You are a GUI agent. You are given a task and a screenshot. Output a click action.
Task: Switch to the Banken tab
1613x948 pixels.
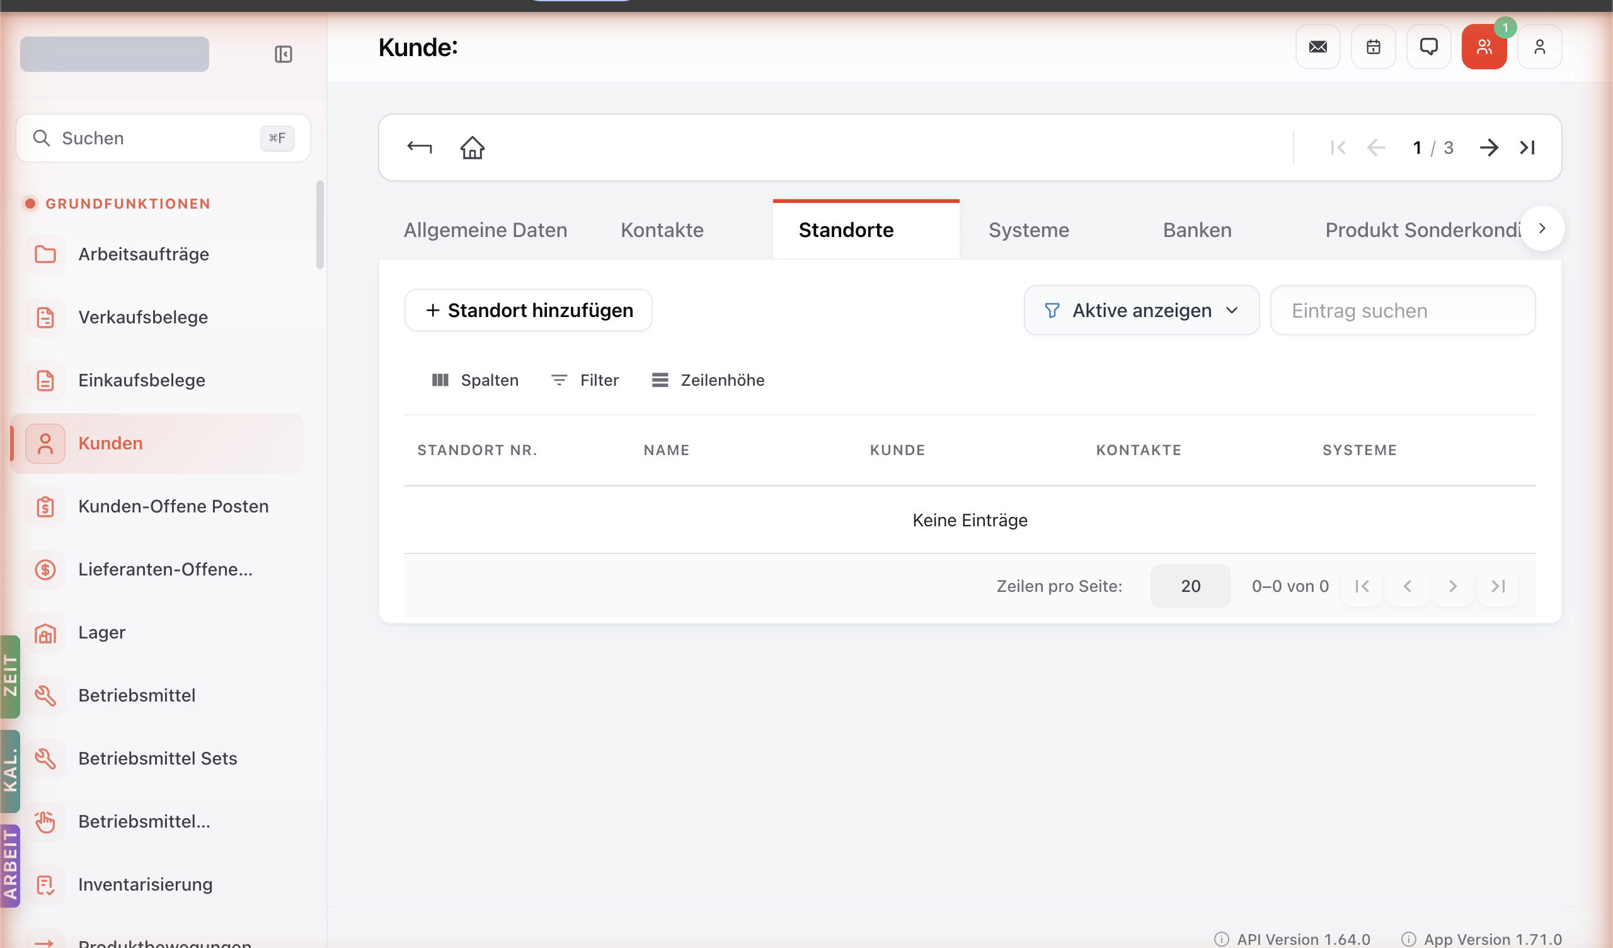[x=1197, y=230]
